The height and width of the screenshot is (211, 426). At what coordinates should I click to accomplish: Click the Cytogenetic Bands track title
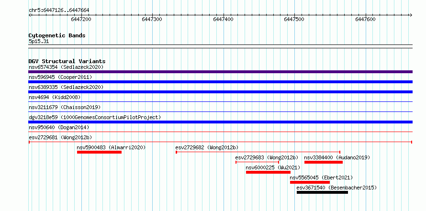pyautogui.click(x=57, y=35)
